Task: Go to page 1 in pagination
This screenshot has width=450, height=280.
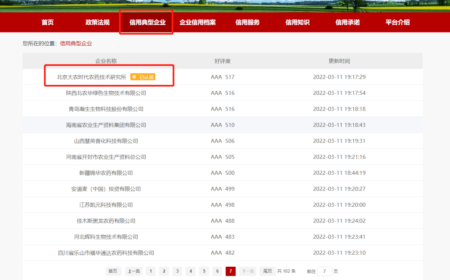Action: tap(151, 271)
